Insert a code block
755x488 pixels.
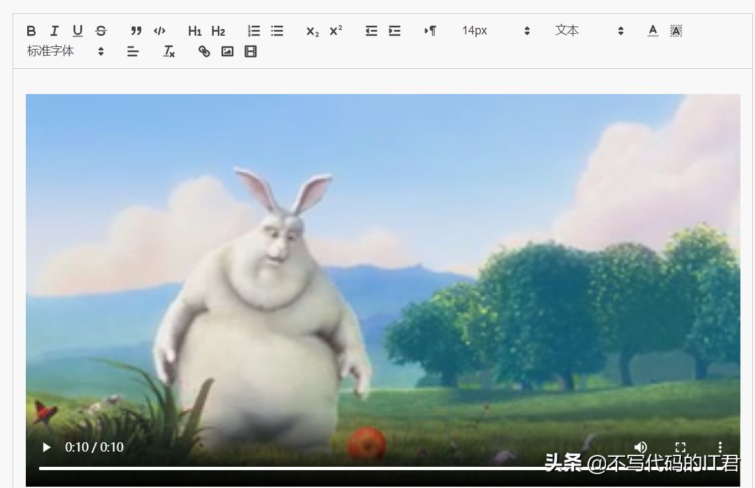159,30
